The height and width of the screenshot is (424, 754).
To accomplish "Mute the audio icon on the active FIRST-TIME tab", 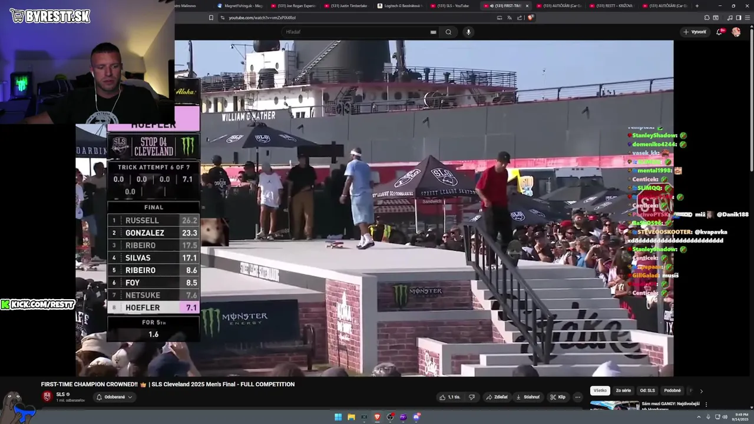I will (x=491, y=6).
